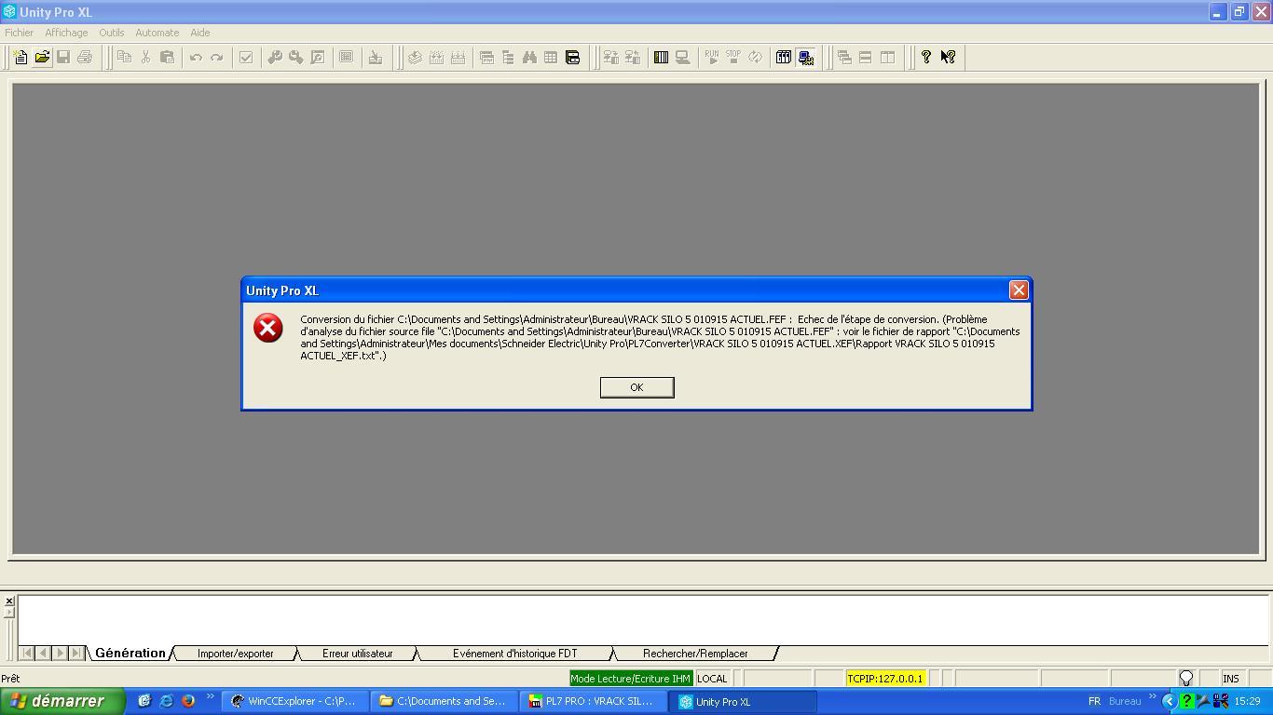Select the Erreur utilisateur tab

pos(357,654)
